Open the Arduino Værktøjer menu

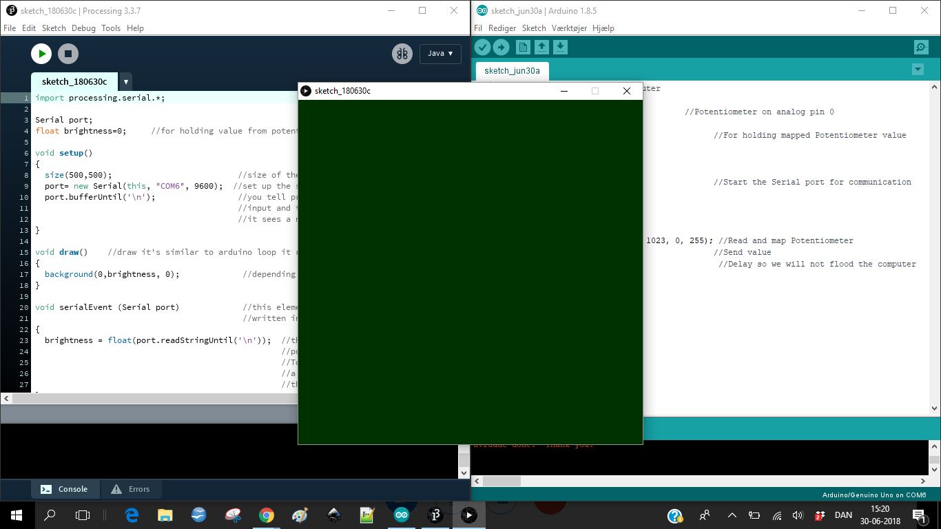[x=569, y=28]
